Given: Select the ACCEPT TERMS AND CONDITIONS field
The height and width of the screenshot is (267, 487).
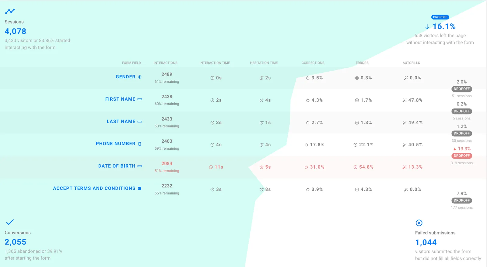Looking at the screenshot, I should [94, 188].
